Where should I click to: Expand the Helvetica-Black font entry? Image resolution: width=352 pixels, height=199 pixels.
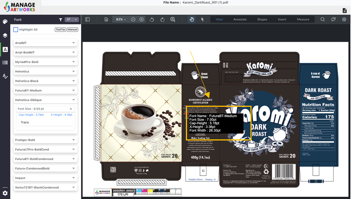click(45, 81)
